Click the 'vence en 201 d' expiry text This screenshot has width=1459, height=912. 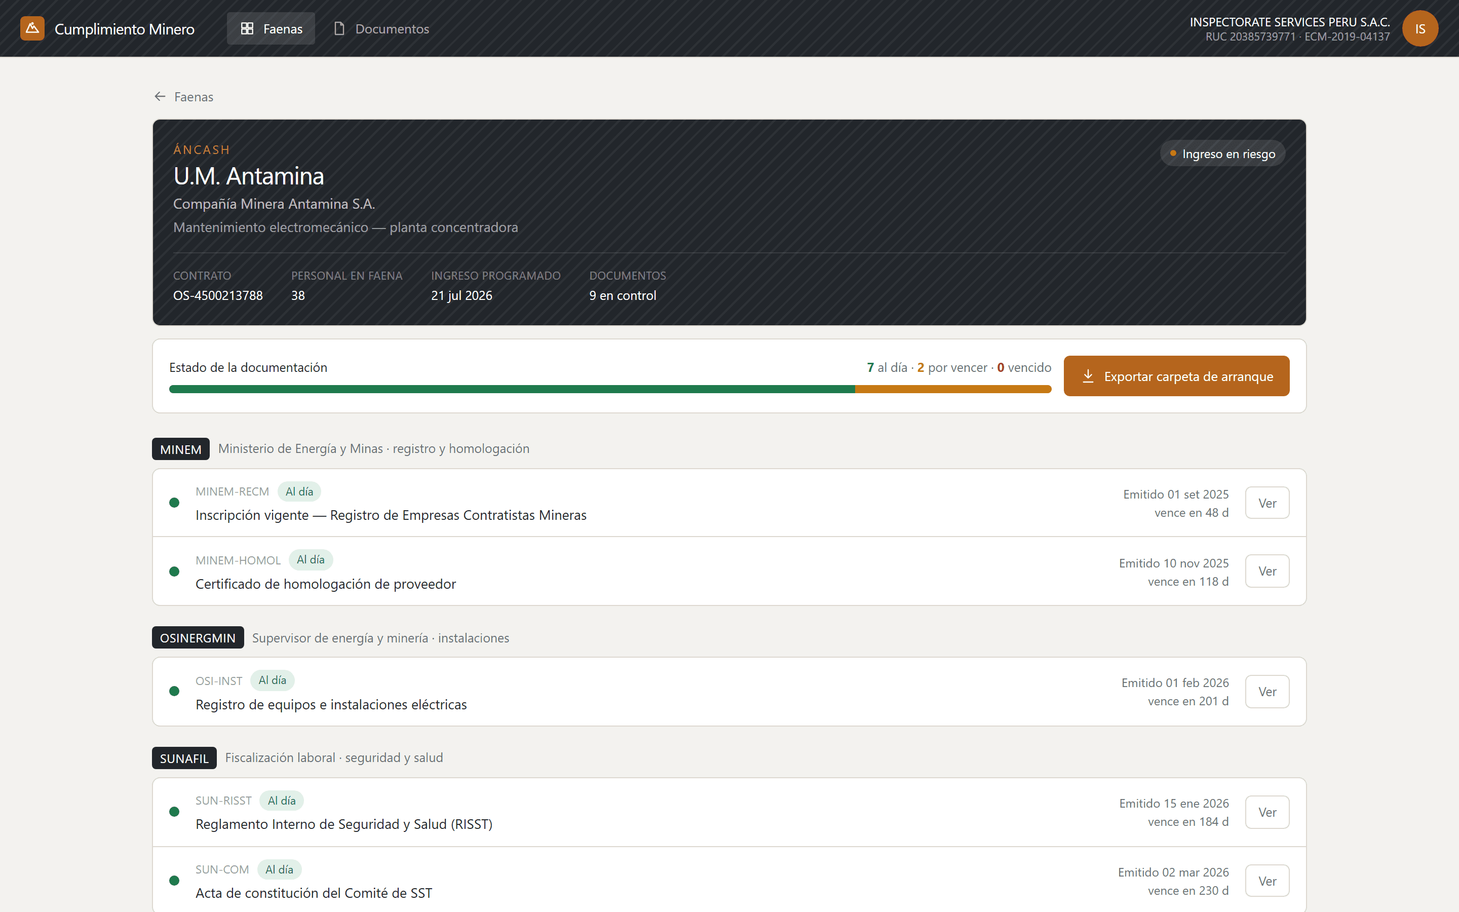[x=1188, y=701]
